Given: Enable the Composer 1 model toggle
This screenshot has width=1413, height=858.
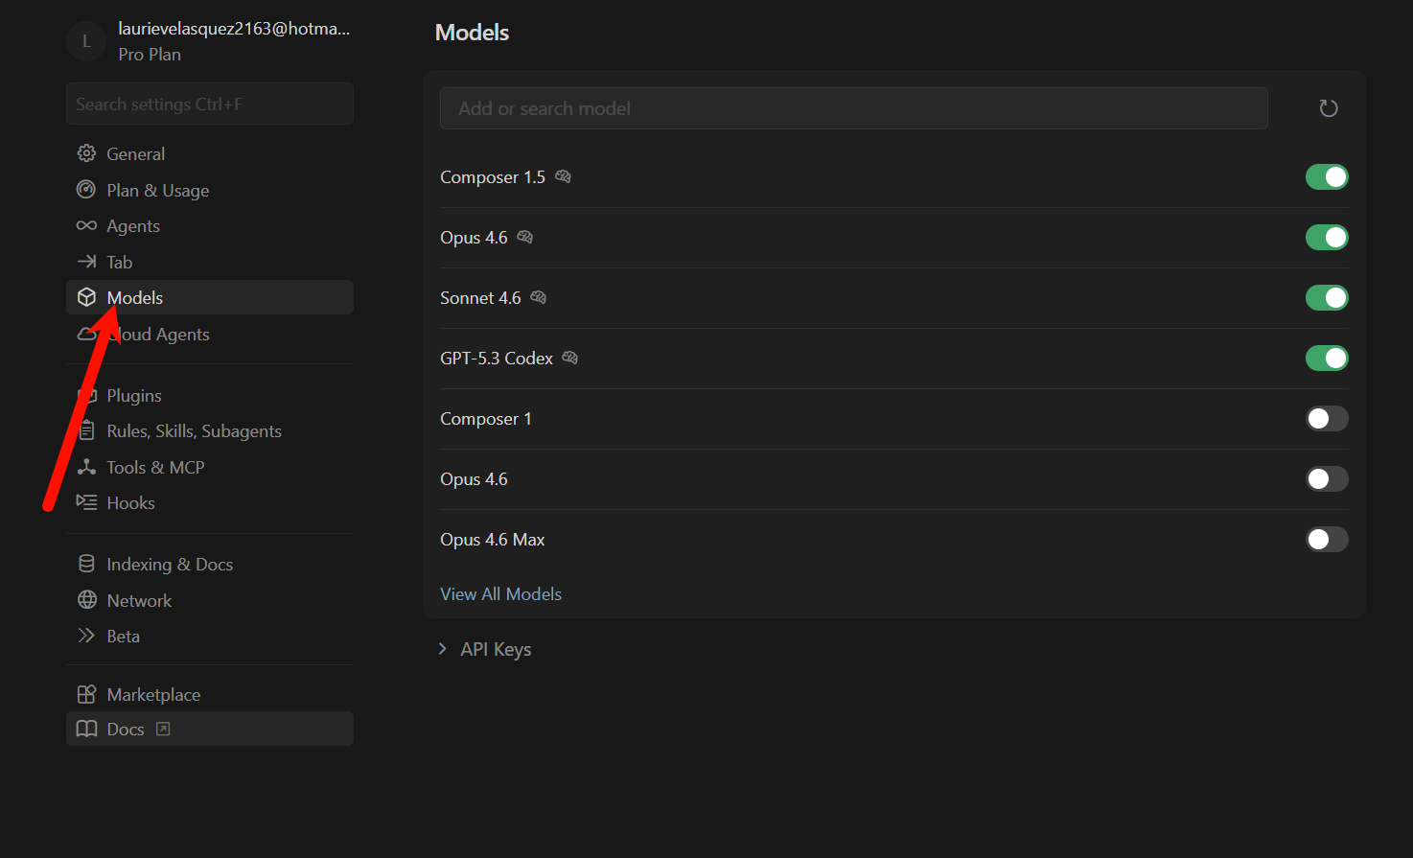Looking at the screenshot, I should pos(1327,418).
